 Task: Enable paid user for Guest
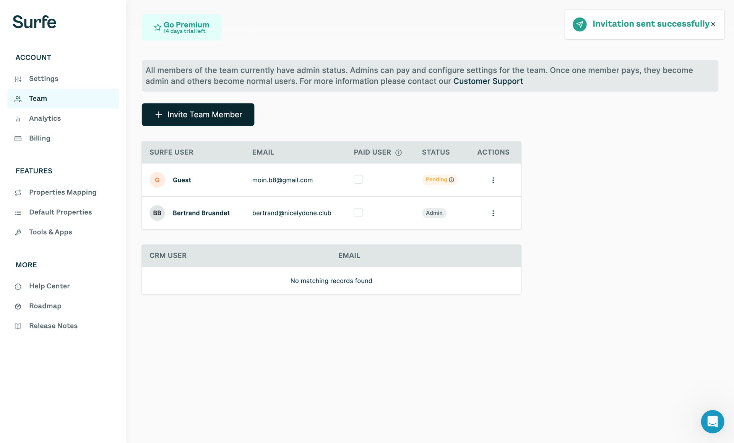(x=358, y=179)
